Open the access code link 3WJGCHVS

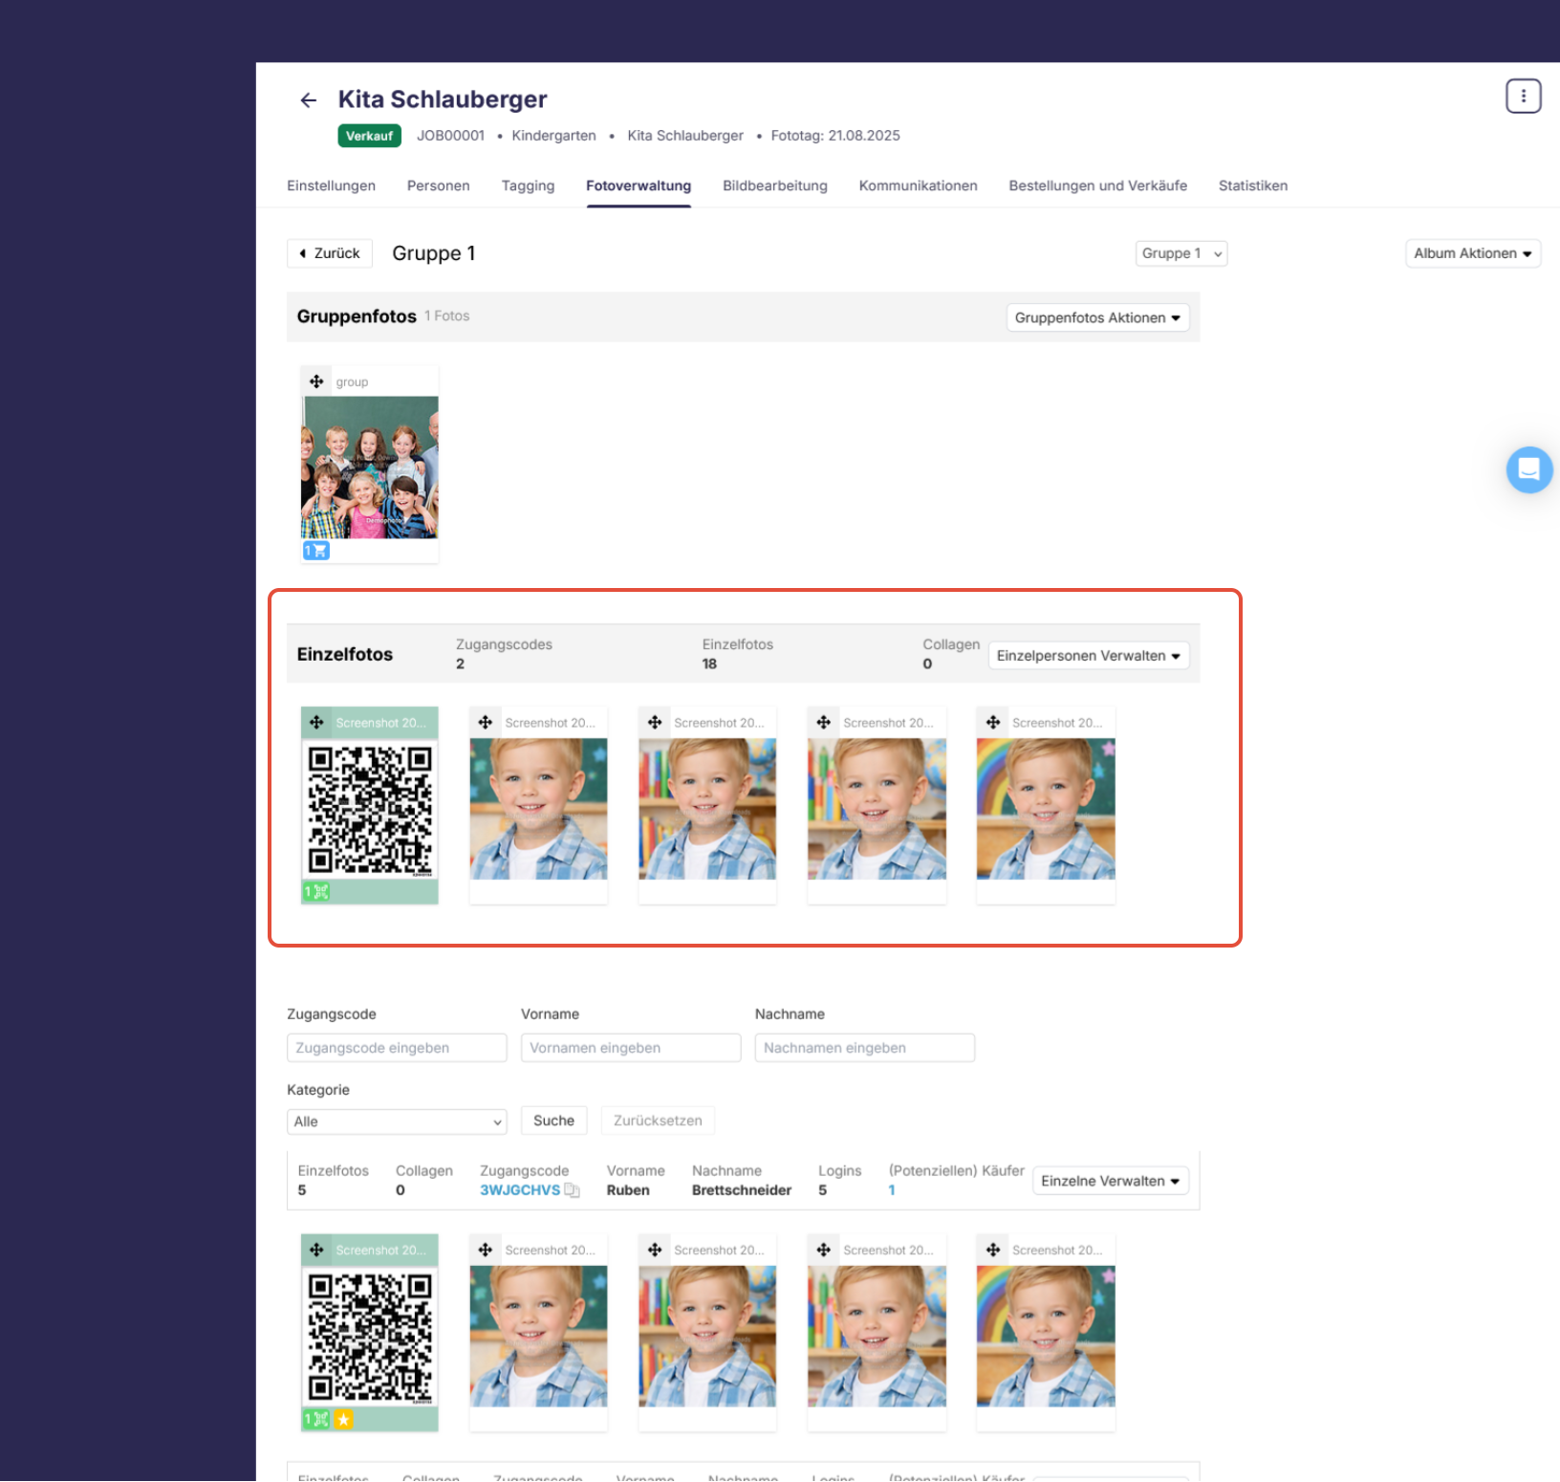coord(520,1190)
